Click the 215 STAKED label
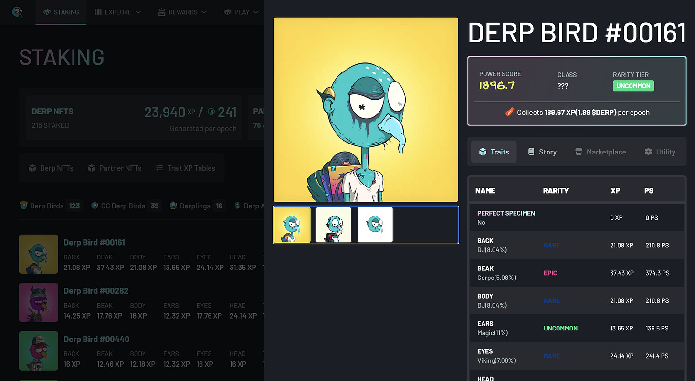 (51, 125)
